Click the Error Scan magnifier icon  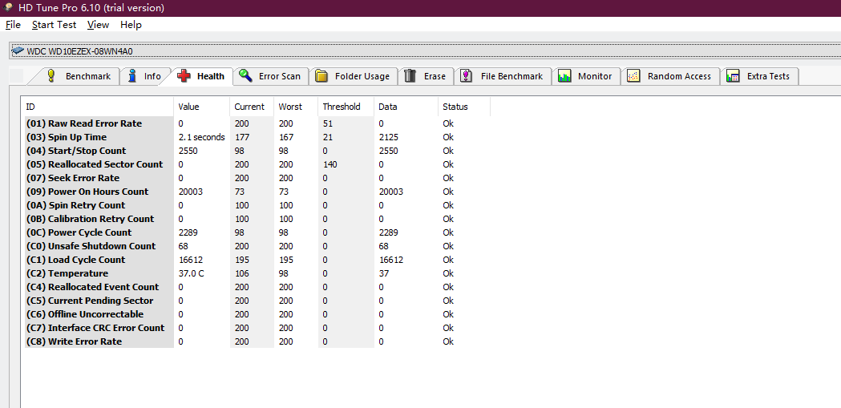245,75
